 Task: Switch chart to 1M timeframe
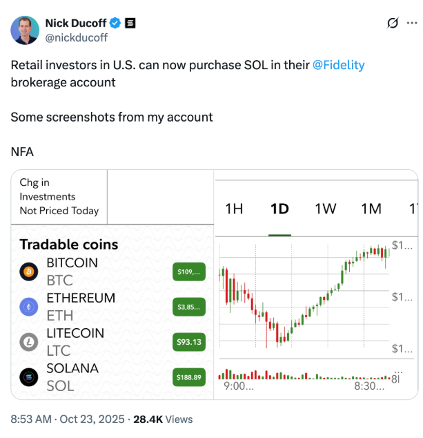[x=371, y=209]
